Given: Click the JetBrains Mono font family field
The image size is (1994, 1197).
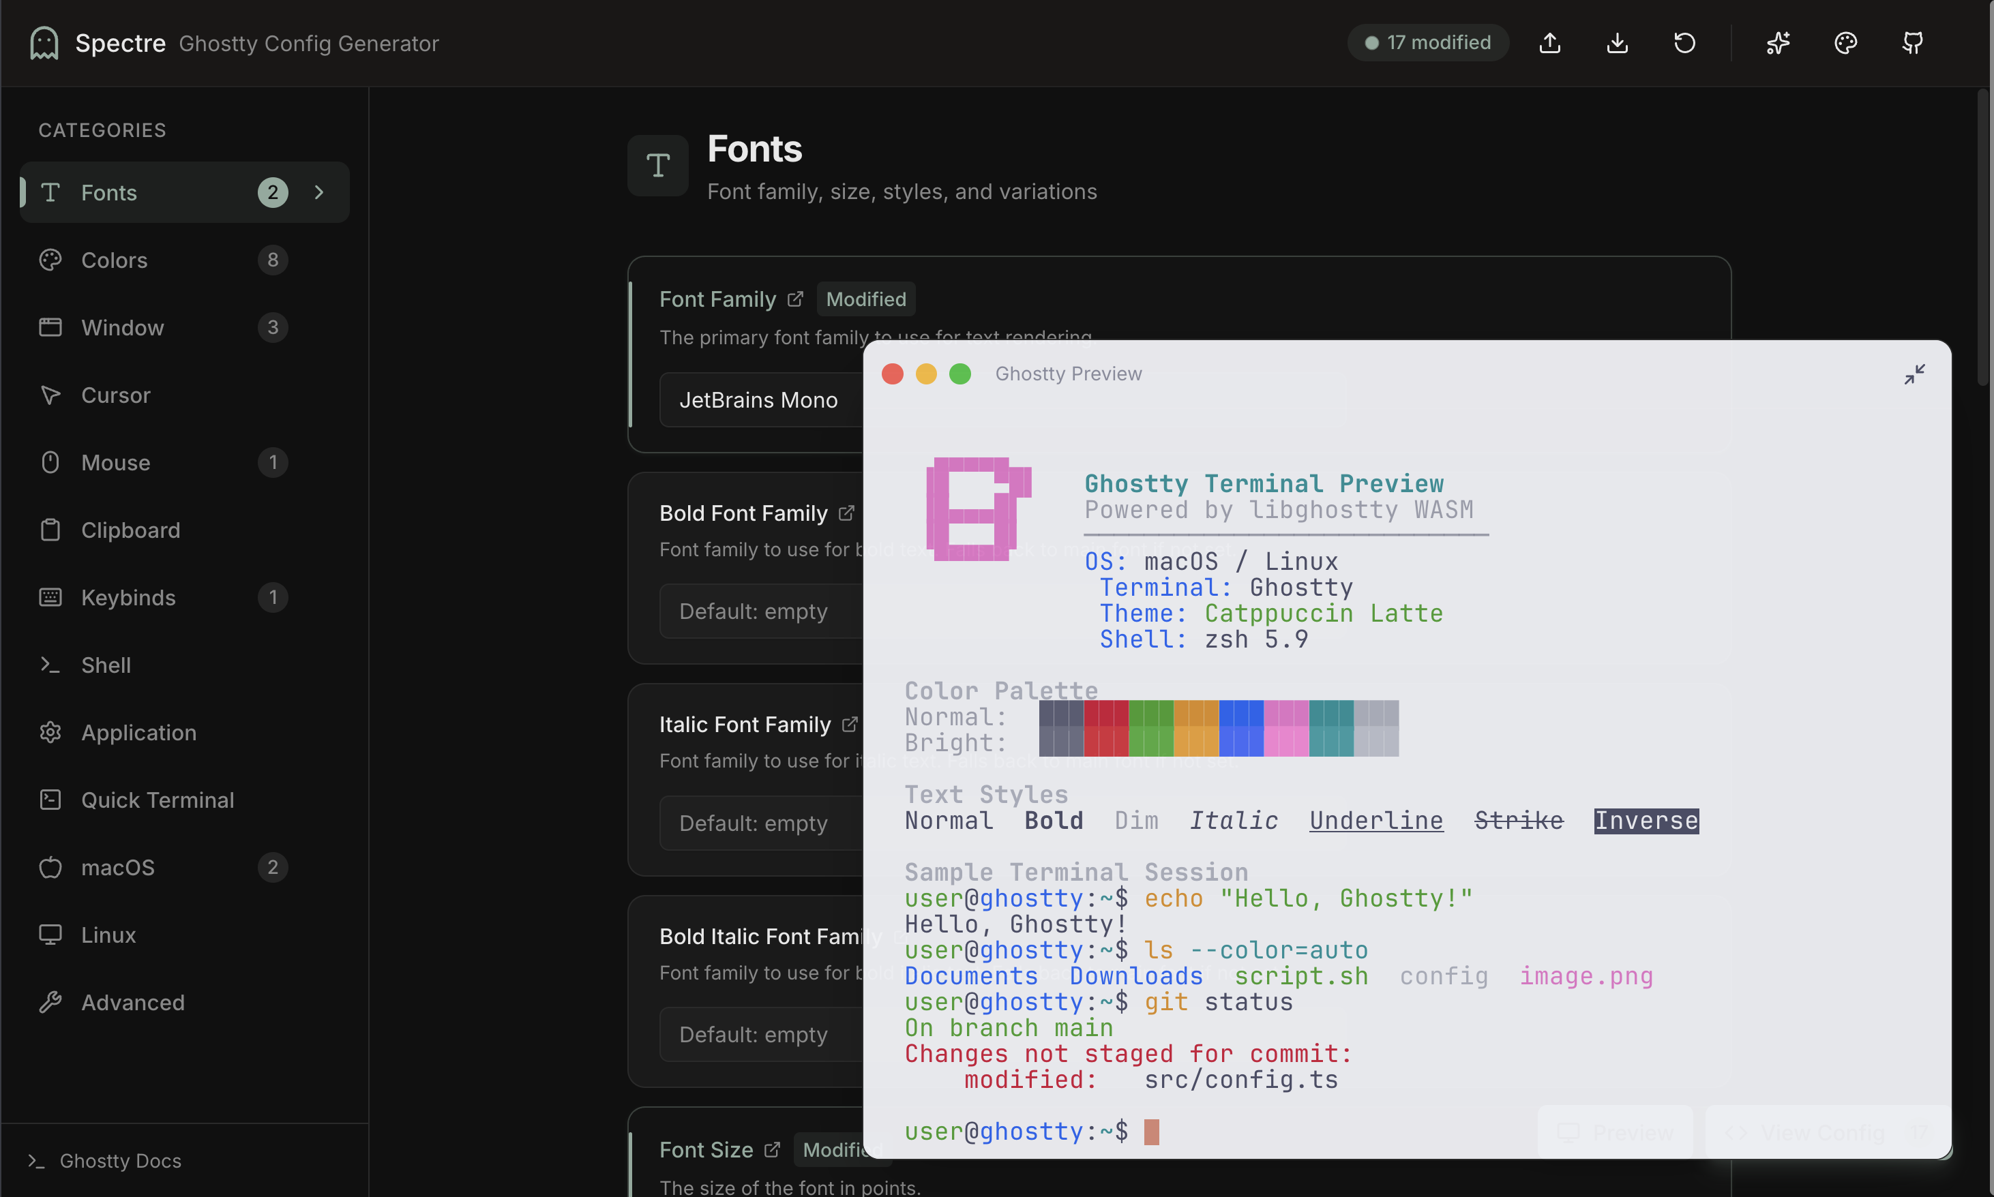Looking at the screenshot, I should click(761, 400).
